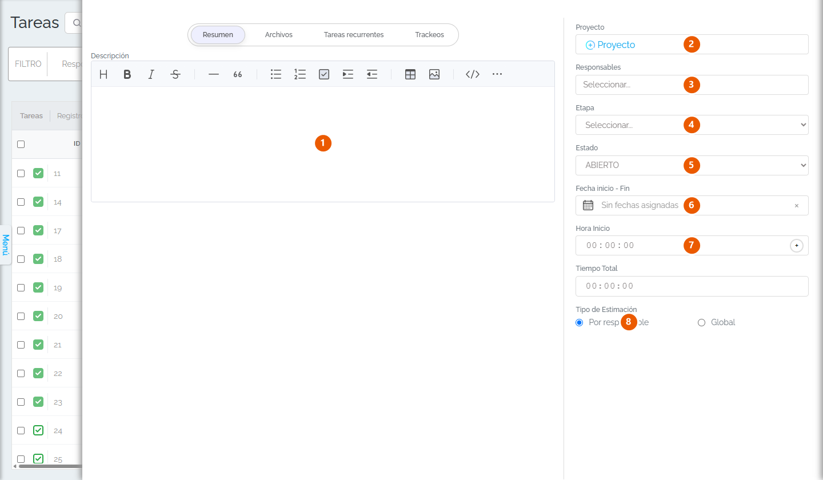This screenshot has width=823, height=480.
Task: Apply heading format in description editor
Action: pyautogui.click(x=103, y=74)
